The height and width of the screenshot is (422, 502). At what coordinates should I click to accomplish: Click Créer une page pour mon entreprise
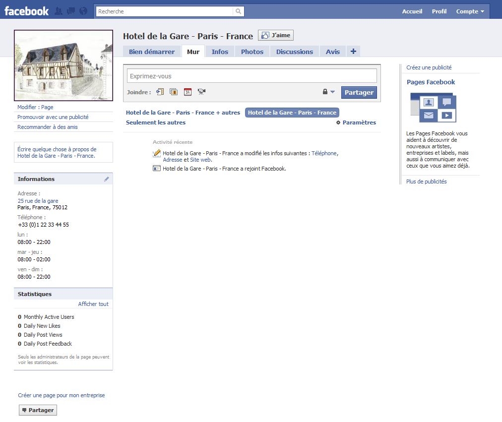pos(62,395)
